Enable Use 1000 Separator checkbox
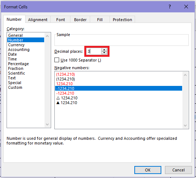Screen dimensions: 196x178 (57, 60)
